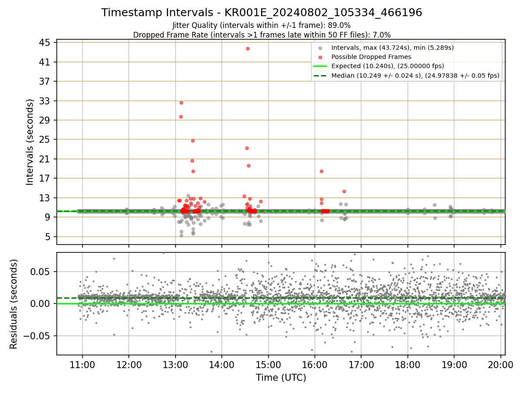Click the 19:00 tick label

(454, 364)
